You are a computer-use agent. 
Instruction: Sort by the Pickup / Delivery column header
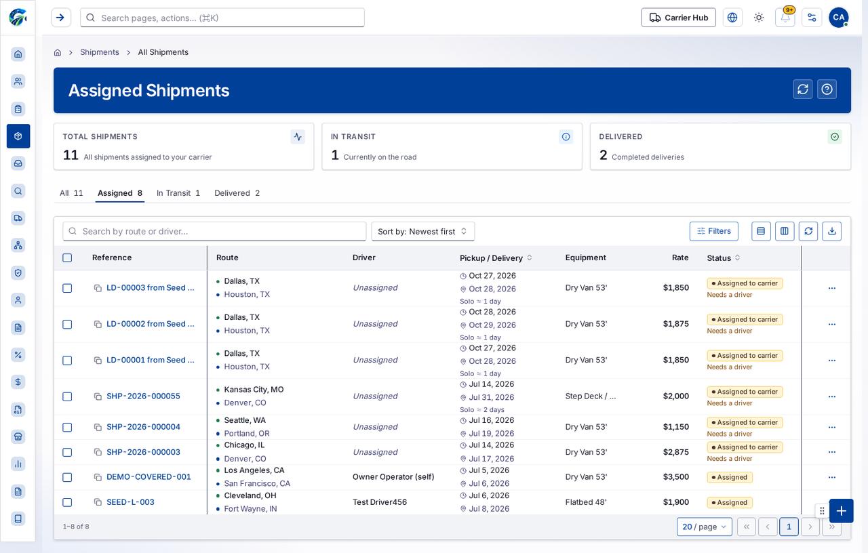point(496,258)
